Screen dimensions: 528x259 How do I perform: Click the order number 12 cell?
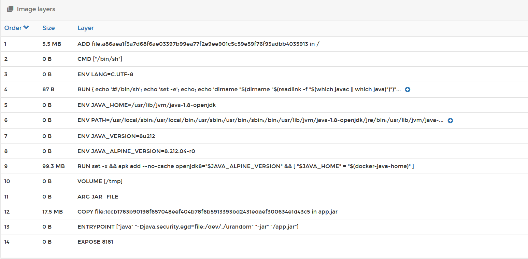tap(7, 212)
